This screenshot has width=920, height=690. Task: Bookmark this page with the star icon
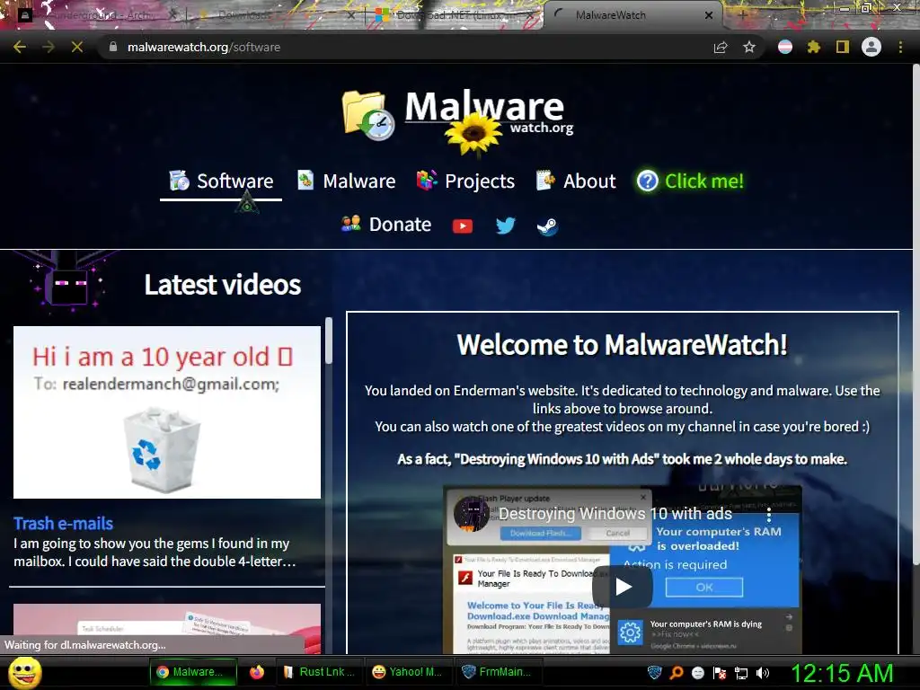[749, 47]
